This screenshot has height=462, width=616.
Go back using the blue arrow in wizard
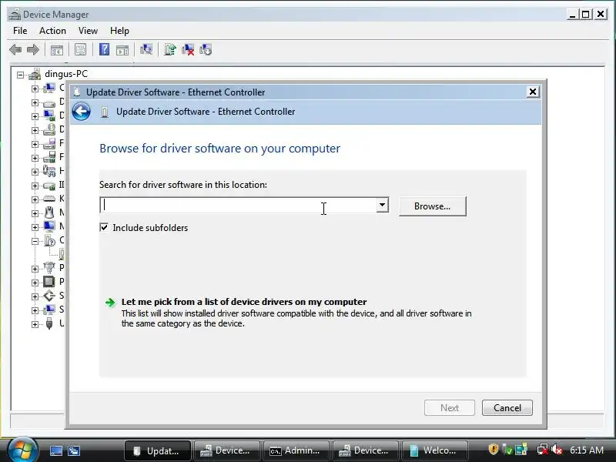click(82, 112)
